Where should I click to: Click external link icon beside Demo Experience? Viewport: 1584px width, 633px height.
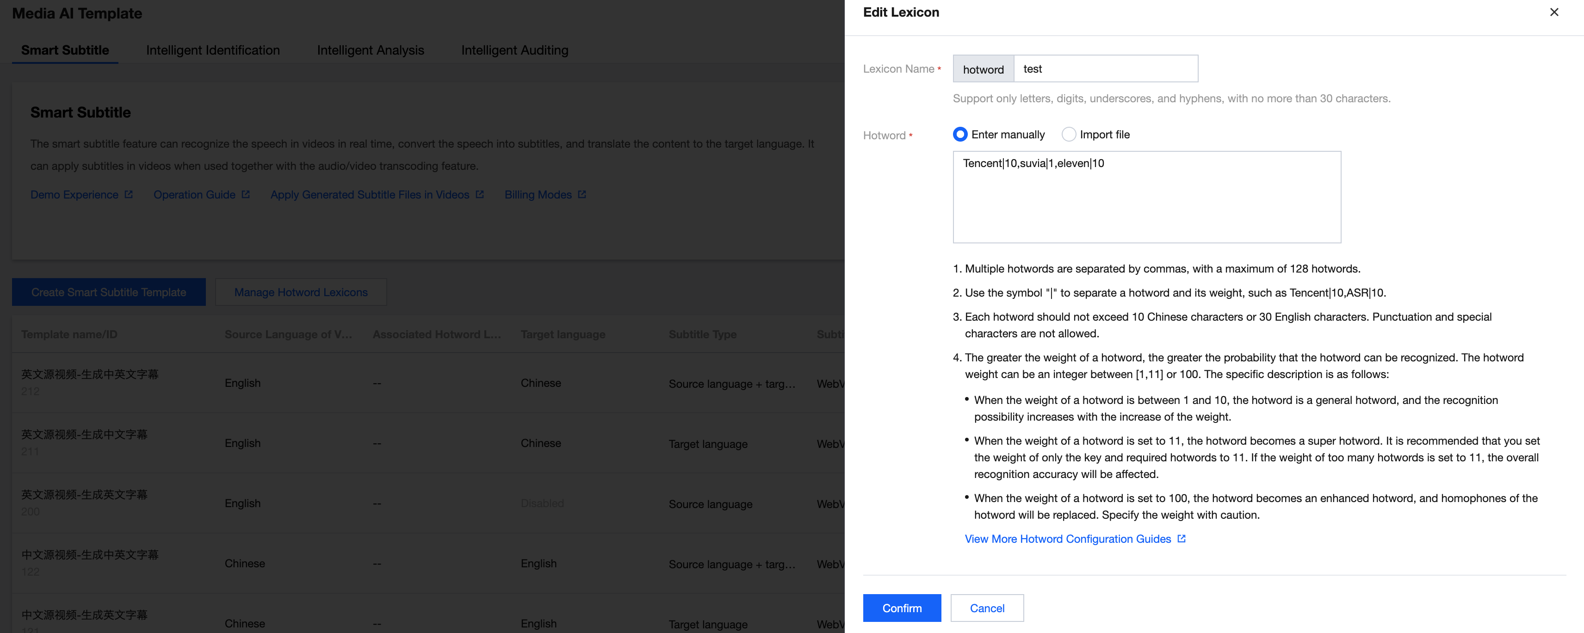click(129, 194)
